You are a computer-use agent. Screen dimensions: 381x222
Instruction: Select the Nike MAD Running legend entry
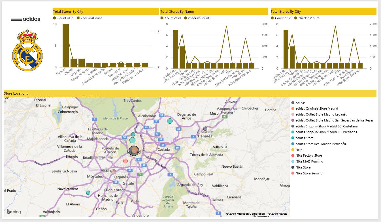pyautogui.click(x=307, y=161)
